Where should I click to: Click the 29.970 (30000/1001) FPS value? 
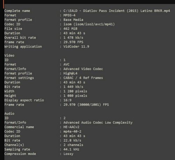click(x=86, y=104)
